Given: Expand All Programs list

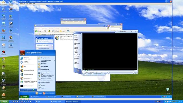Looking at the screenshot, I should coord(28,90).
